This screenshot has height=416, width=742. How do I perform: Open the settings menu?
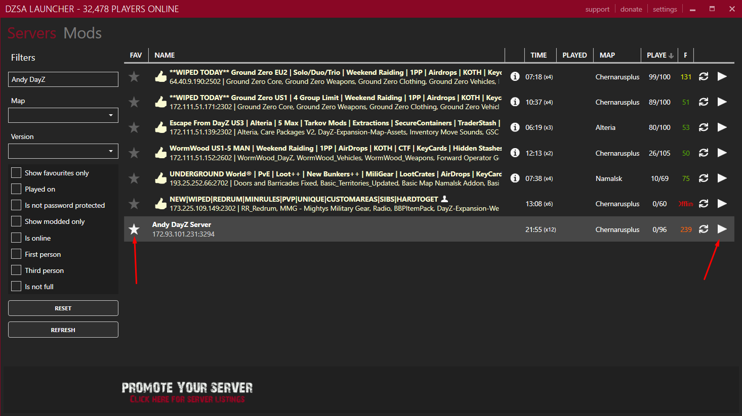[x=665, y=9]
